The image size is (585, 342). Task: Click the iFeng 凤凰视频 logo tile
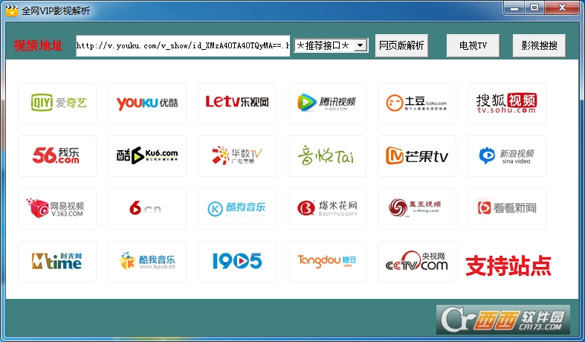pyautogui.click(x=417, y=209)
